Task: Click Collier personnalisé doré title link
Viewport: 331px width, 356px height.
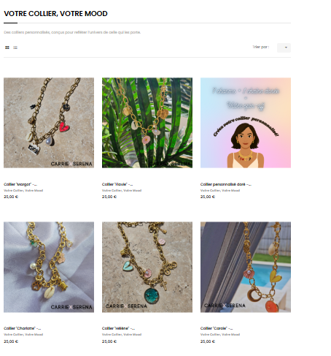Action: 226,184
